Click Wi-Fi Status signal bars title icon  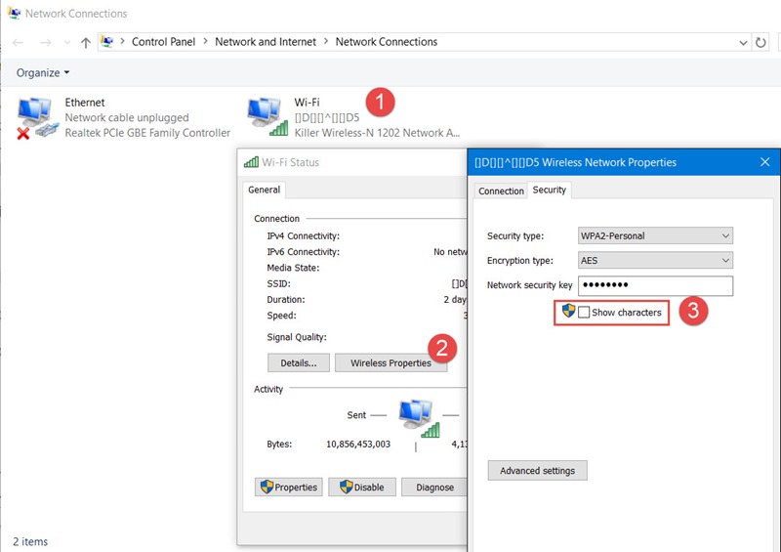point(251,162)
